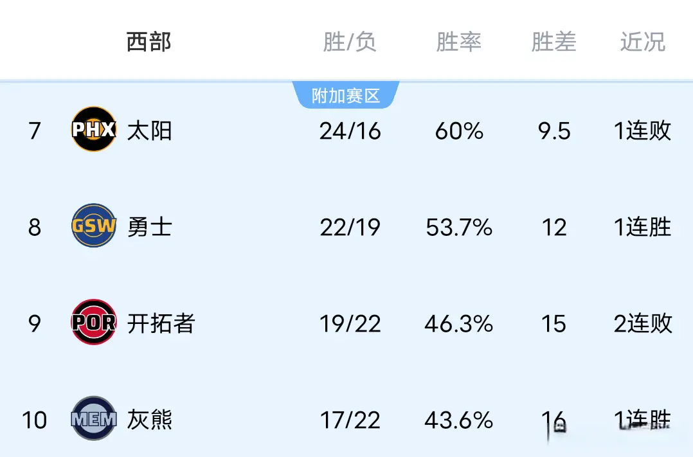Image resolution: width=693 pixels, height=457 pixels.
Task: Select the 西部 conference header
Action: coord(148,42)
